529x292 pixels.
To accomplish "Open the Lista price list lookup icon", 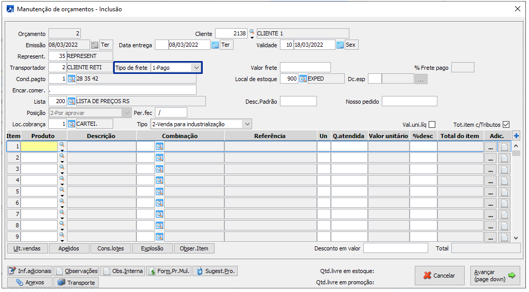I will click(72, 101).
